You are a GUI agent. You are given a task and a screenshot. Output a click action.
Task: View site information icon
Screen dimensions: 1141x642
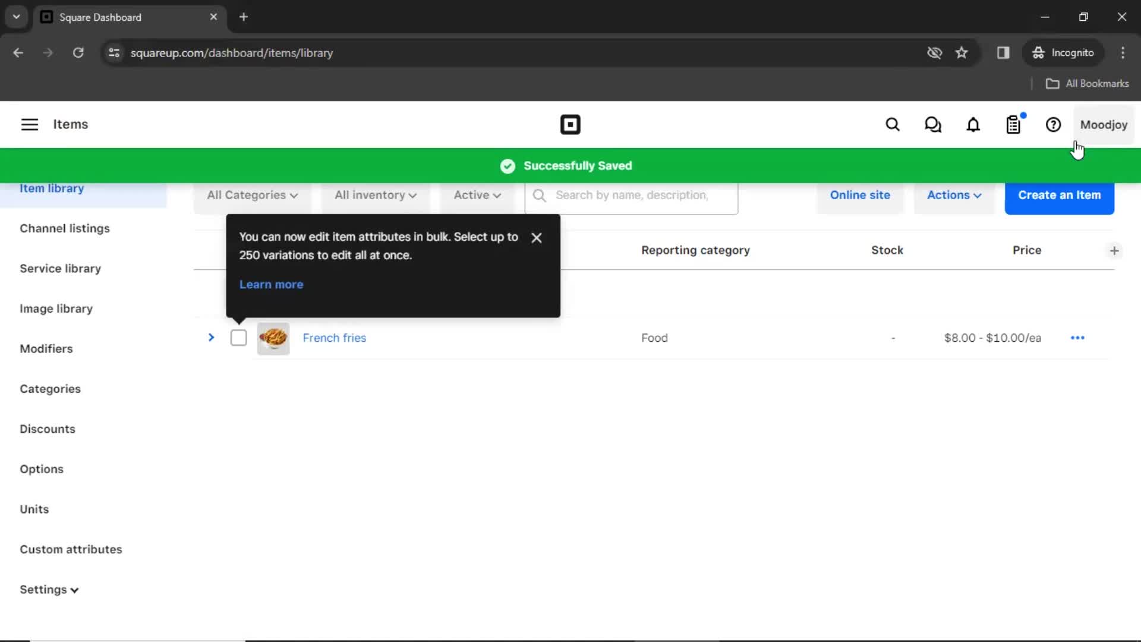pos(114,53)
